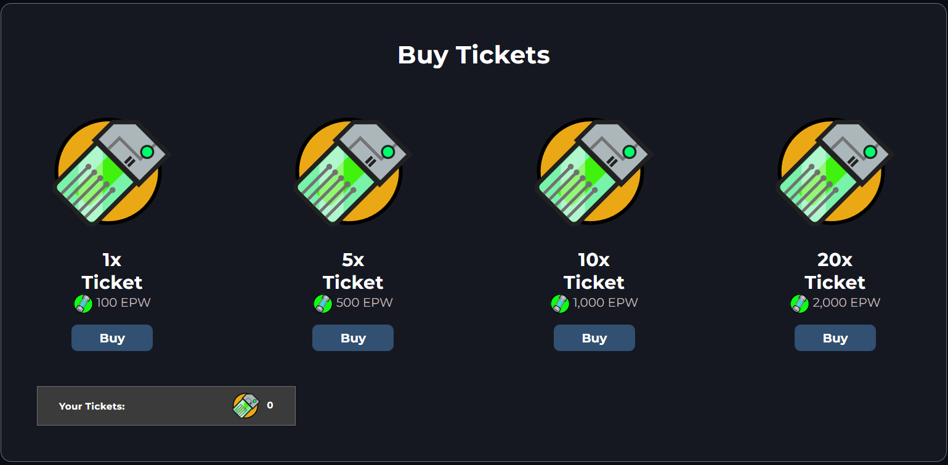Click the EPW coin icon beside 2,000 EPW
948x465 pixels.
click(800, 303)
